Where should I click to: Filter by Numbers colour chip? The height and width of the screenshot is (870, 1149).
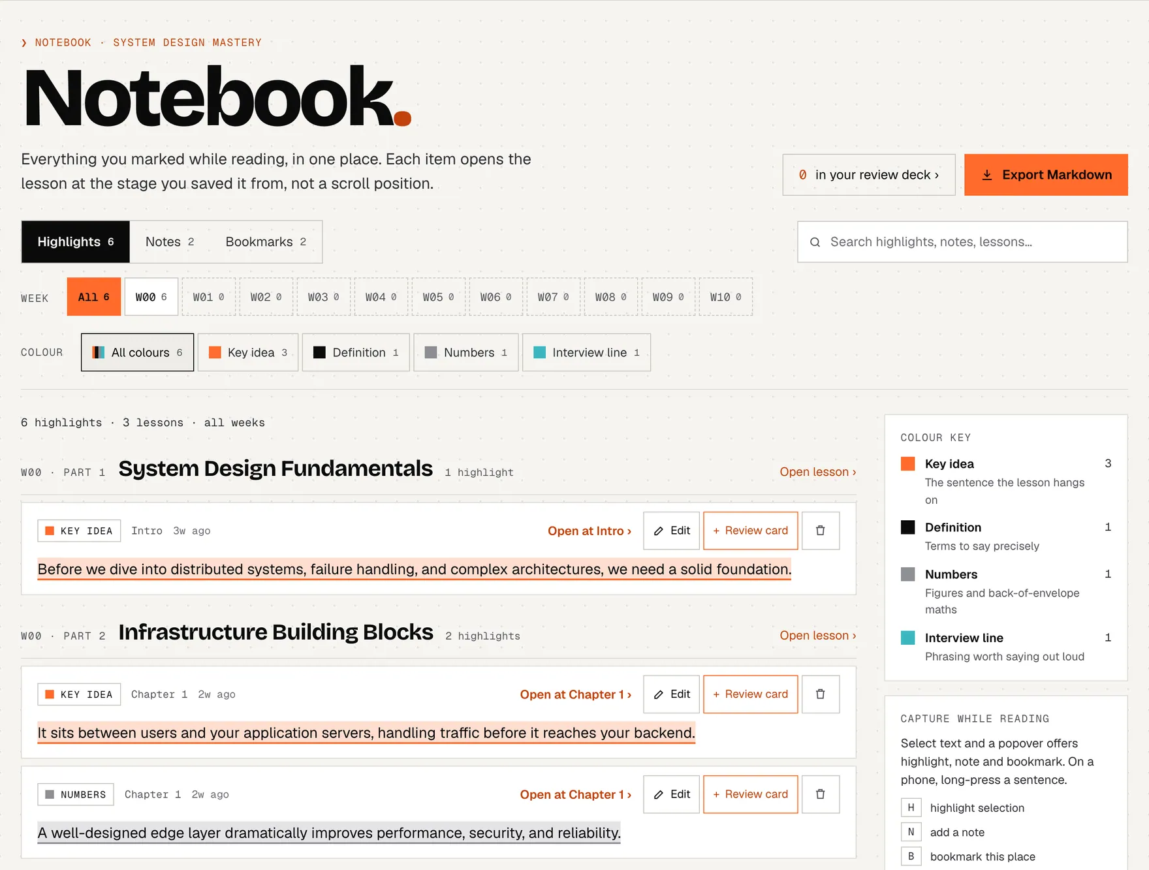pyautogui.click(x=466, y=352)
